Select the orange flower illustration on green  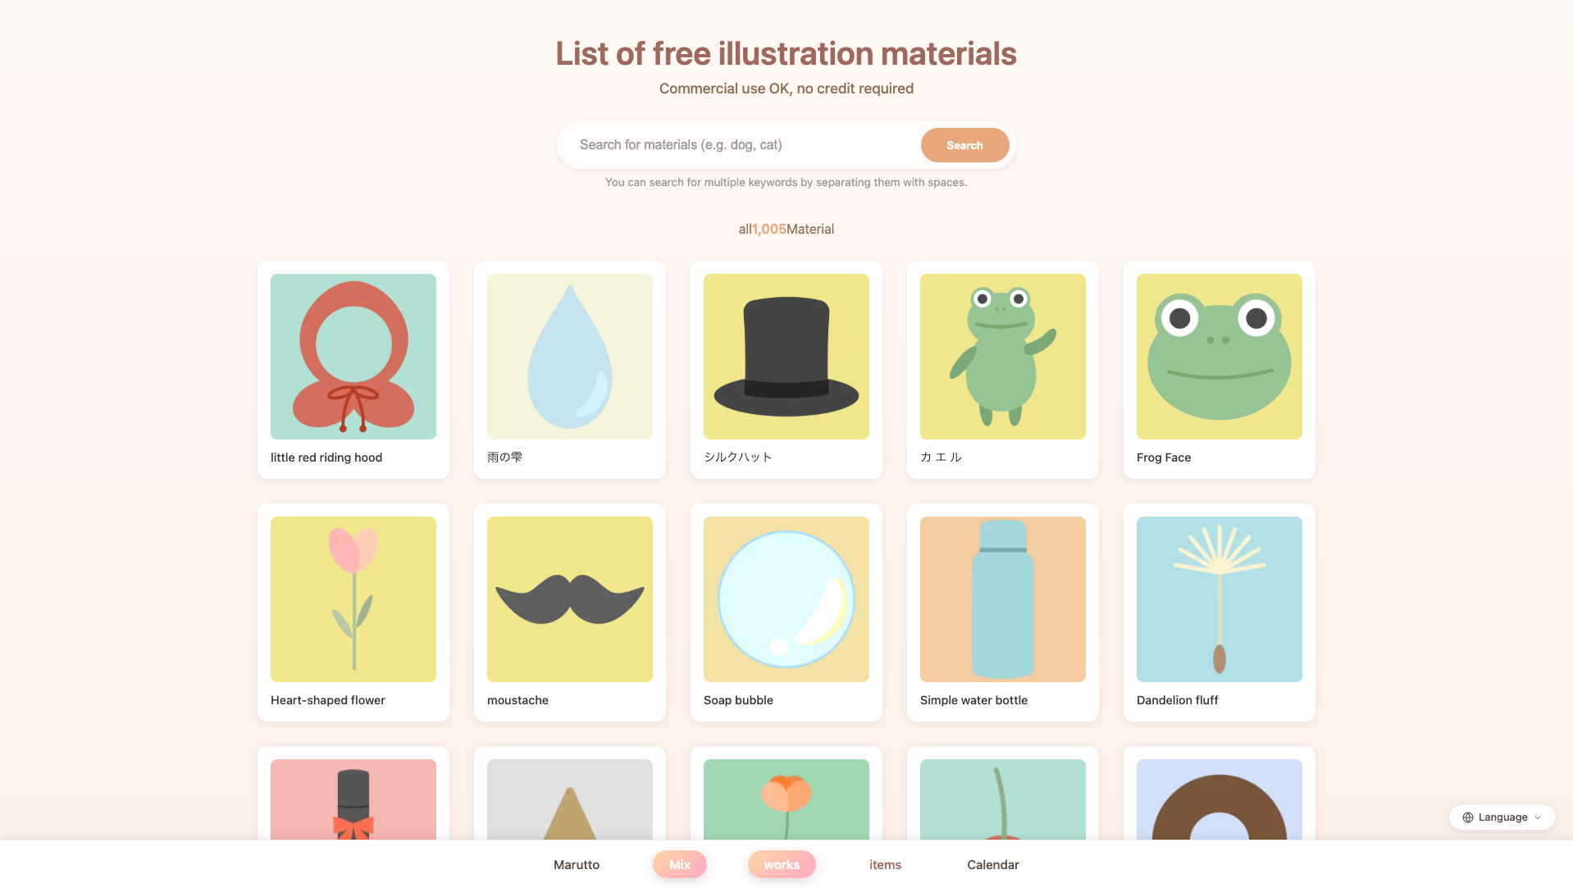coord(786,799)
